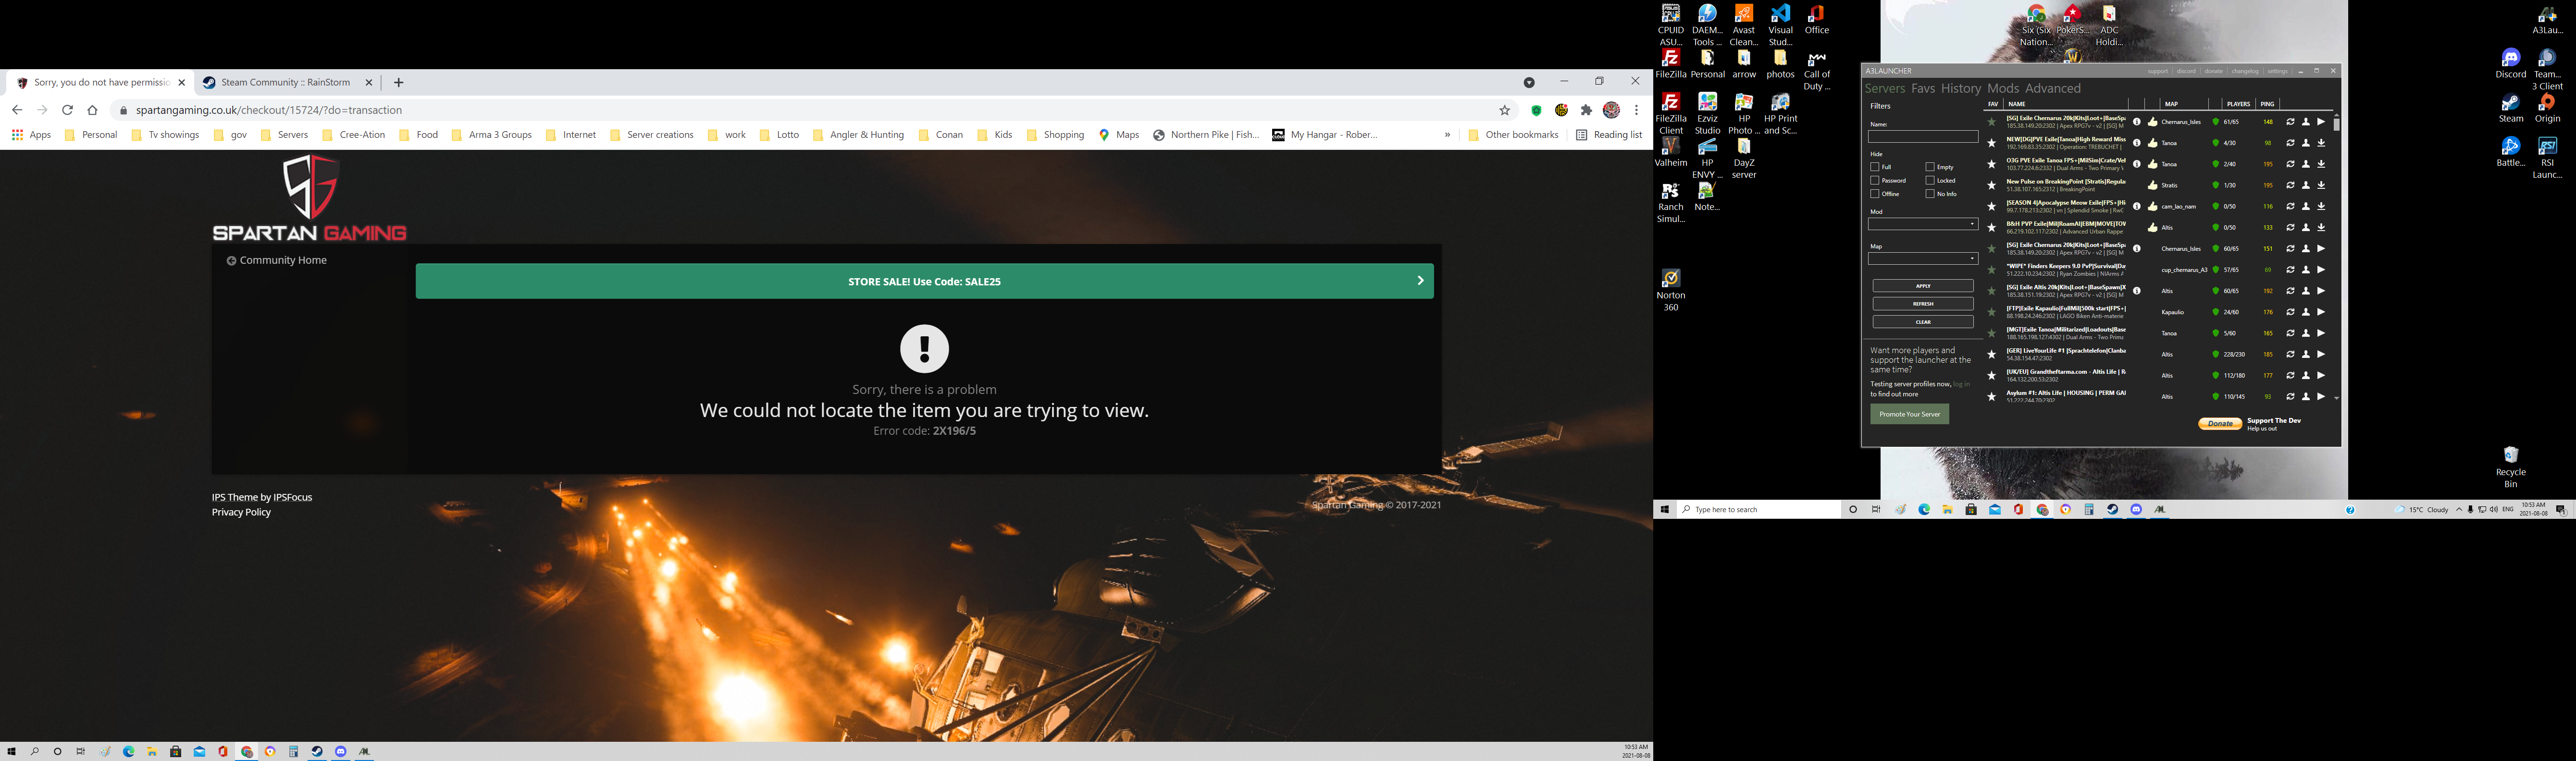
Task: Click APPLY filters button
Action: click(1923, 286)
